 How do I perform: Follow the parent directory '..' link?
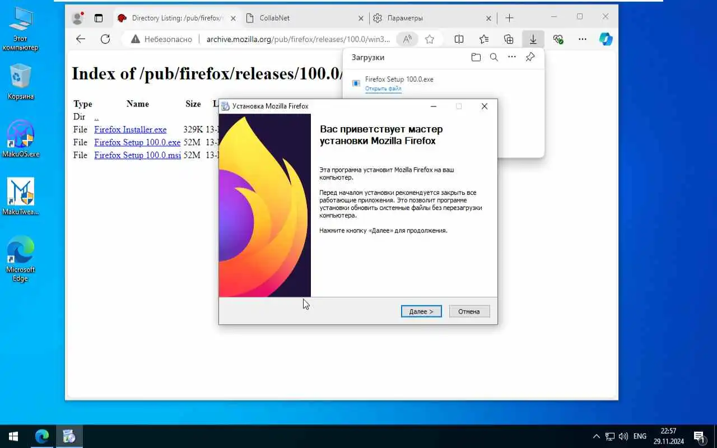click(96, 117)
